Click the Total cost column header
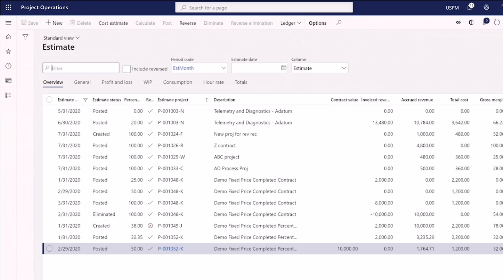Image resolution: width=503 pixels, height=280 pixels. (459, 100)
